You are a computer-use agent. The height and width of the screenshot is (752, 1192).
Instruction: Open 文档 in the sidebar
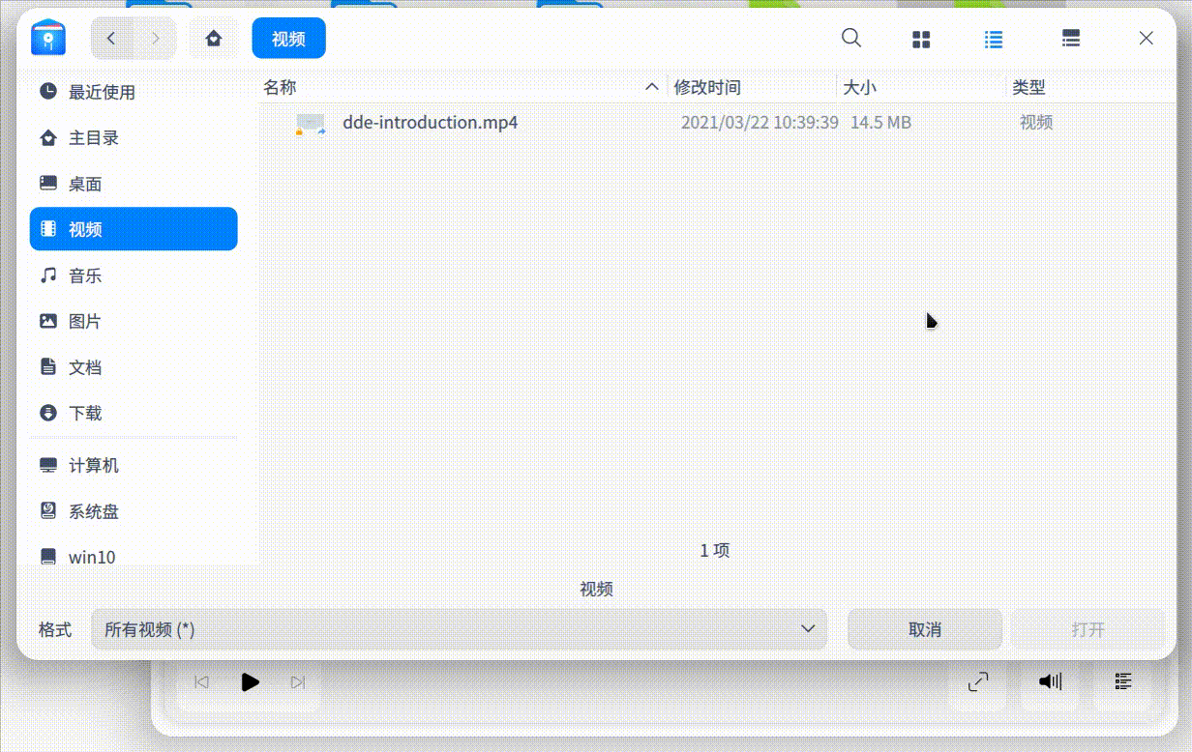click(134, 367)
